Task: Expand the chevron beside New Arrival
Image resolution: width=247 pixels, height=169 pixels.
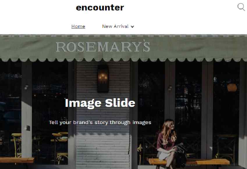Action: coord(132,27)
